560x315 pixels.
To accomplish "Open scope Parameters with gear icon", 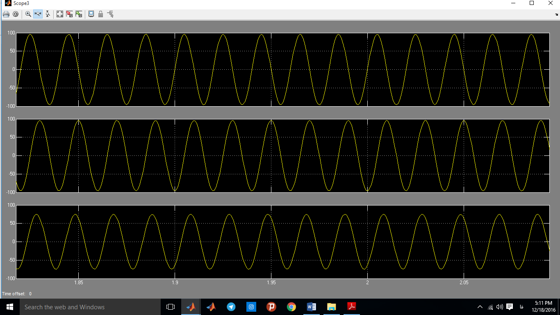I will [16, 14].
